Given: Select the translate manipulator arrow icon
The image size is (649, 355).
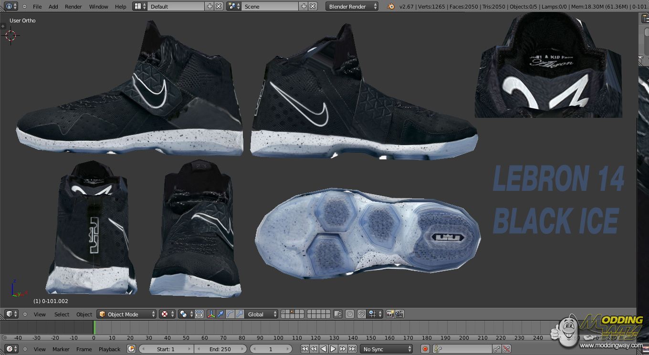Looking at the screenshot, I should click(220, 314).
